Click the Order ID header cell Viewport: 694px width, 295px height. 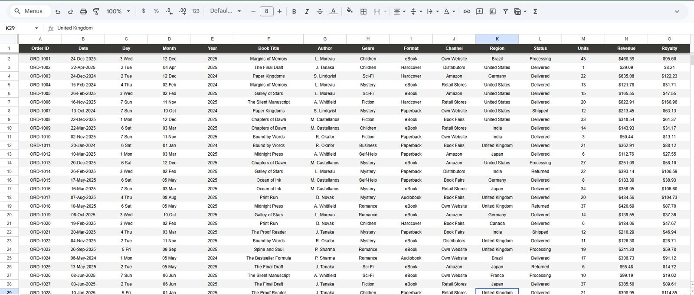point(40,48)
